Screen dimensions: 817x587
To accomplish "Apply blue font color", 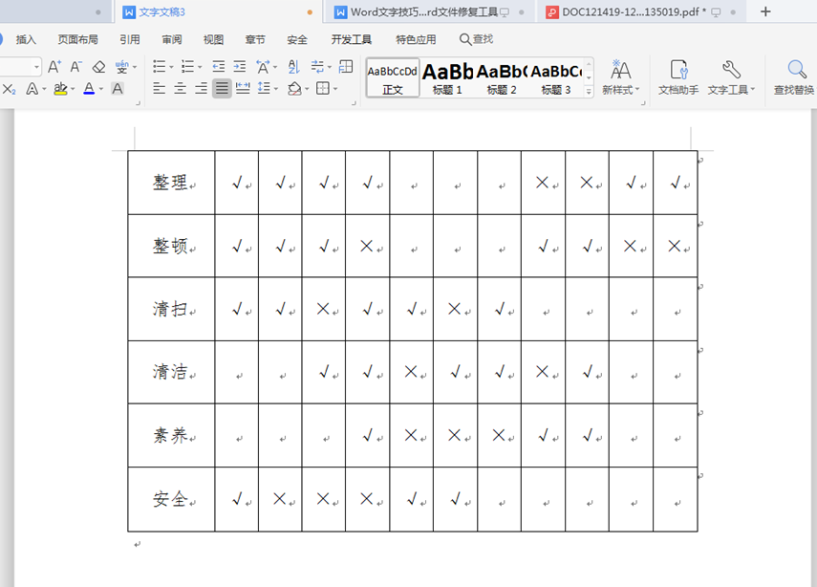I will tap(89, 89).
